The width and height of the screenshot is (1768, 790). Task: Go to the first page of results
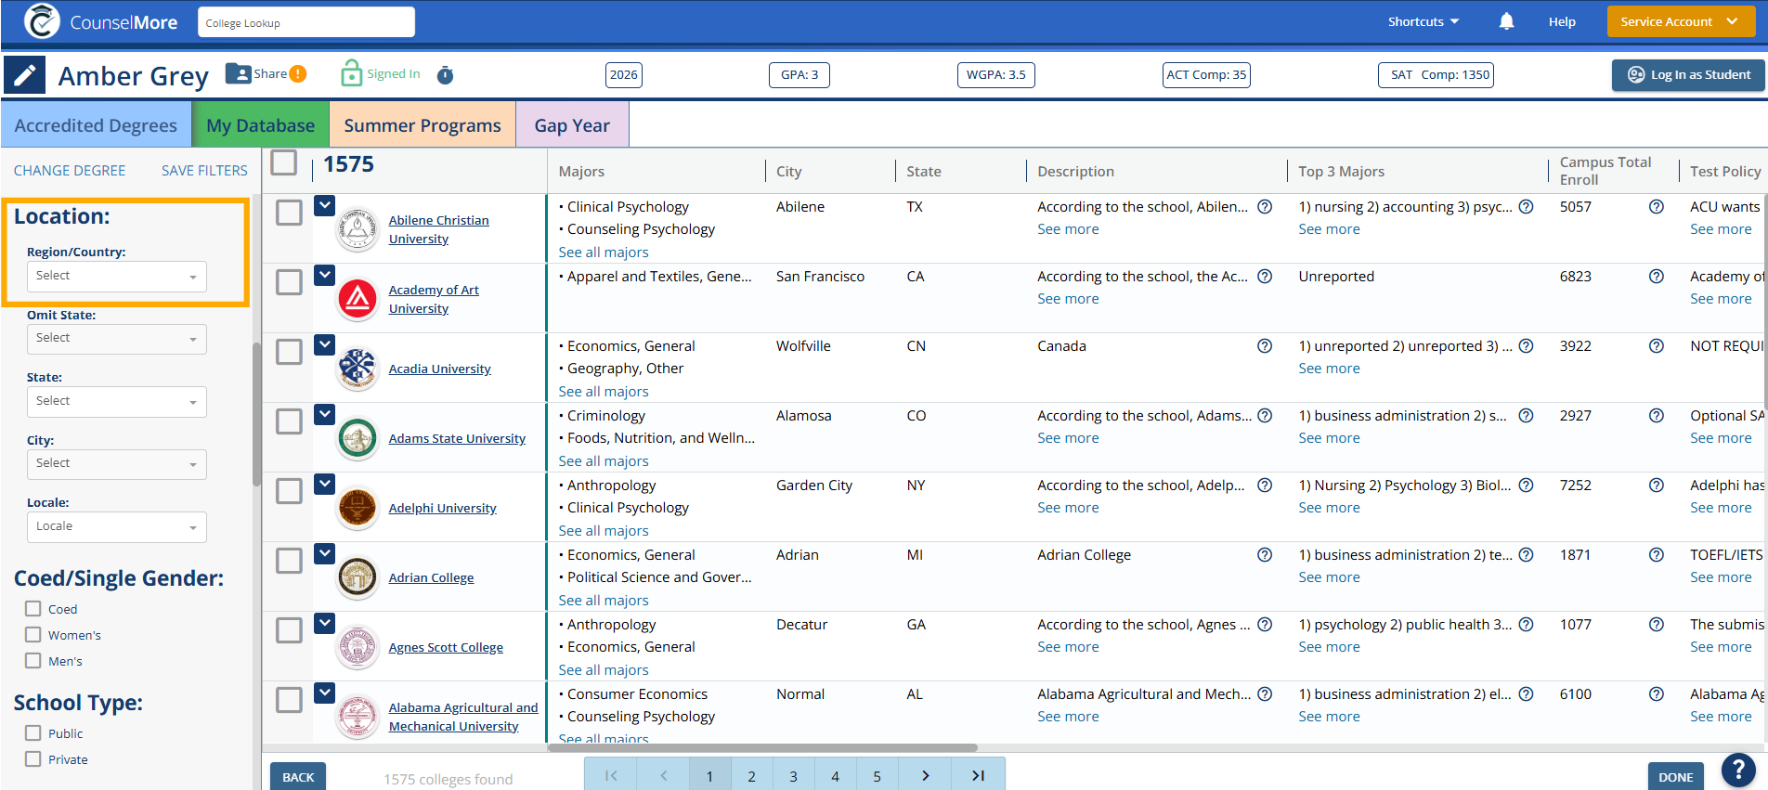point(611,775)
